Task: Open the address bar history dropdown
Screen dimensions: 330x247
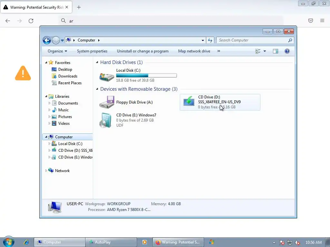Action: pyautogui.click(x=203, y=40)
